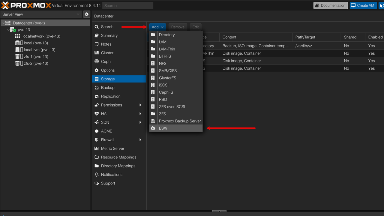Click the Search input field at top

coord(128,5)
